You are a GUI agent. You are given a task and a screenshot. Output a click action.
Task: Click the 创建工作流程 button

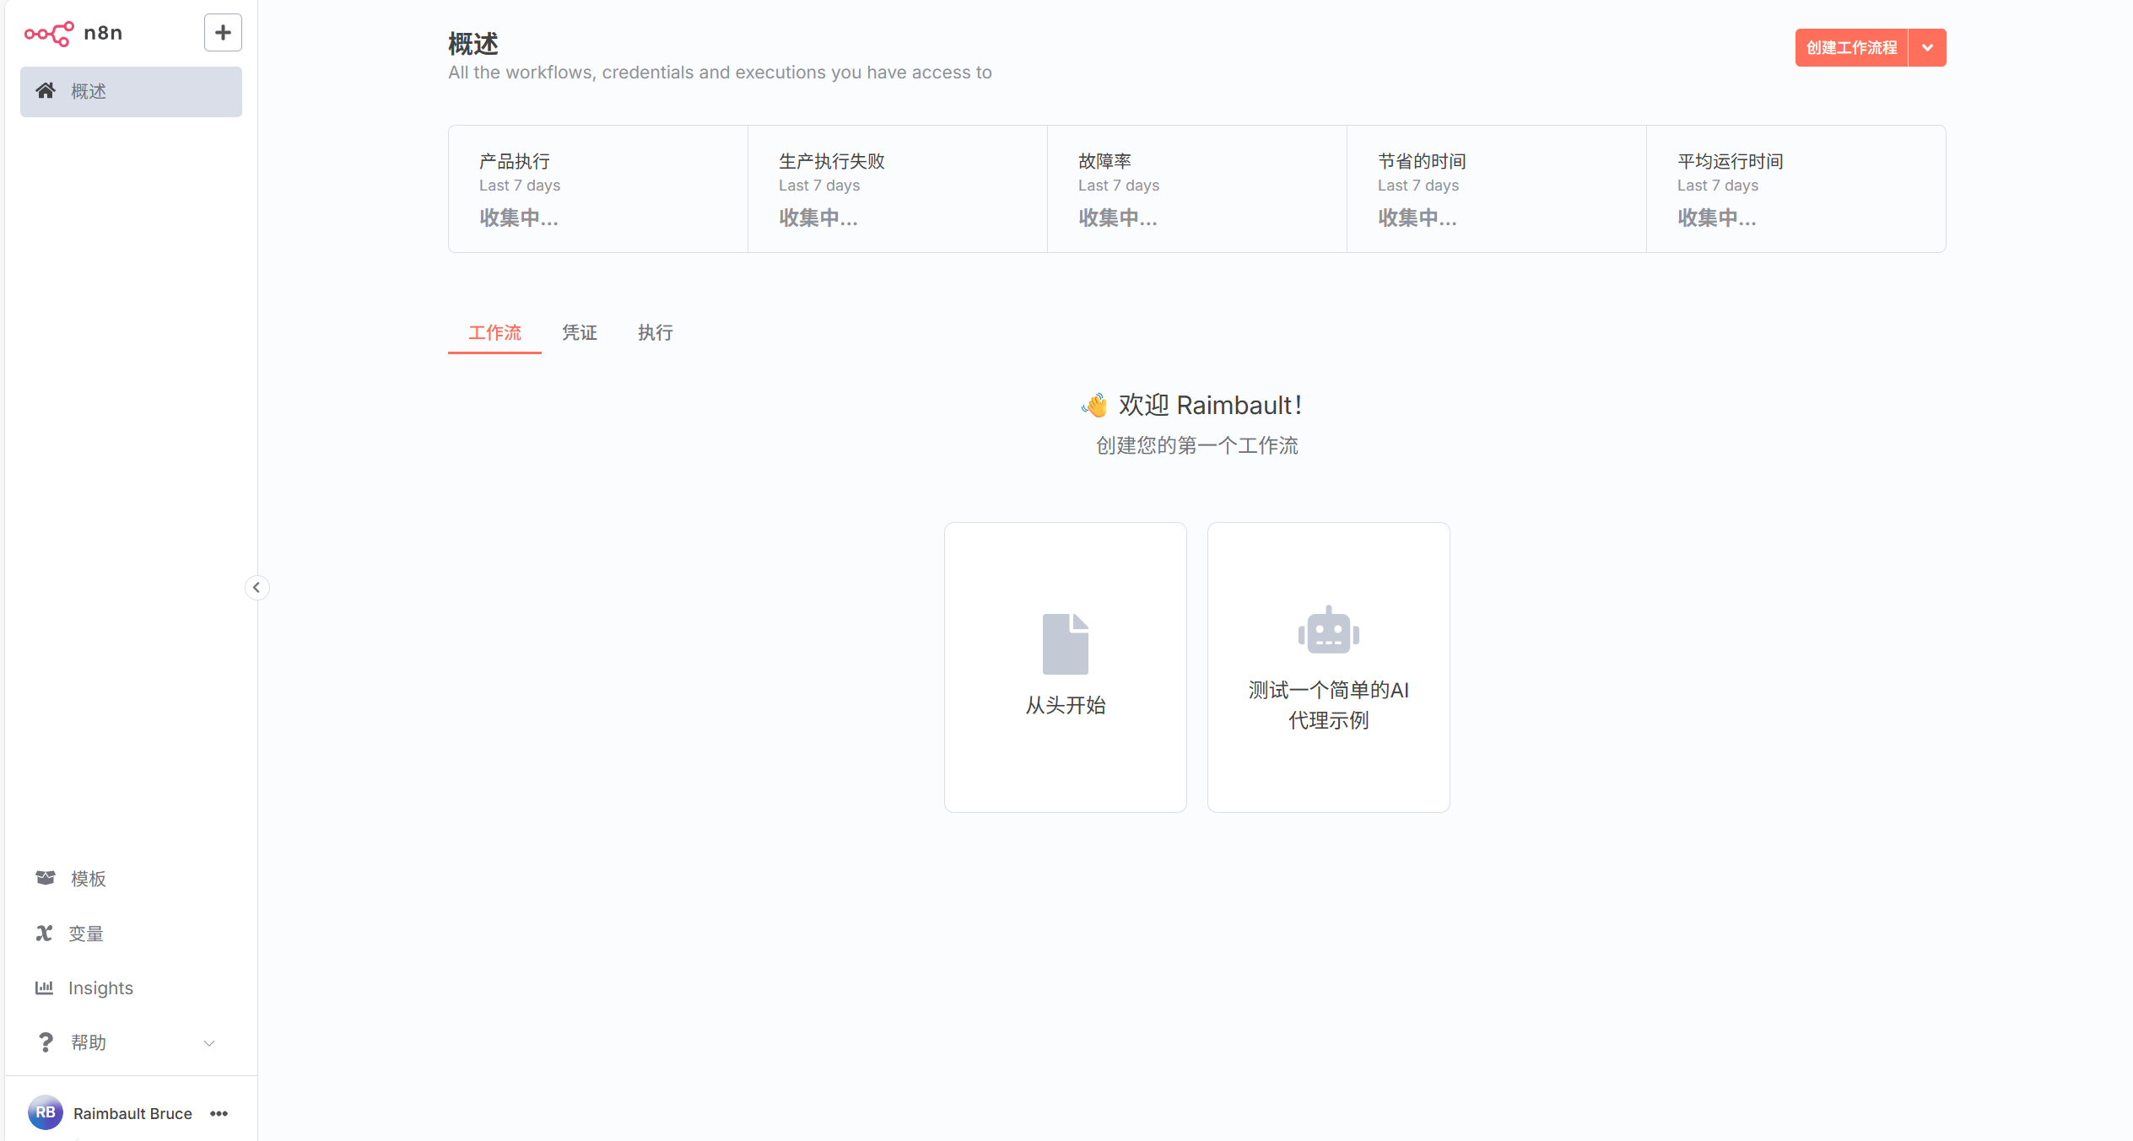1851,48
